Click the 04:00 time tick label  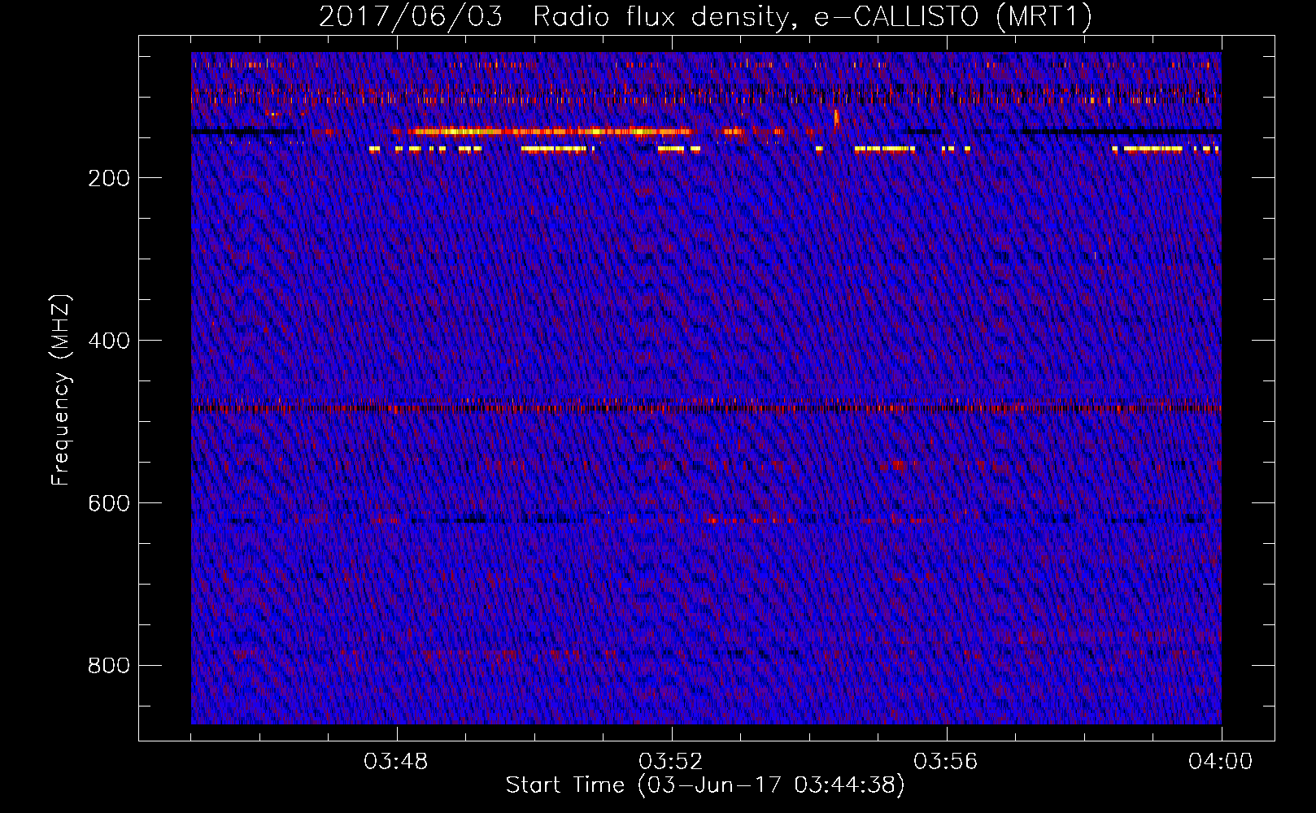1221,762
